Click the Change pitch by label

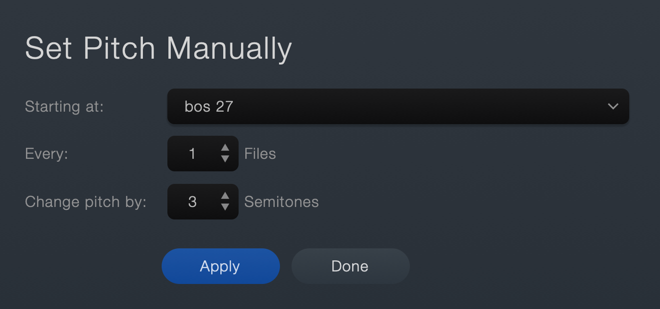[x=86, y=202]
